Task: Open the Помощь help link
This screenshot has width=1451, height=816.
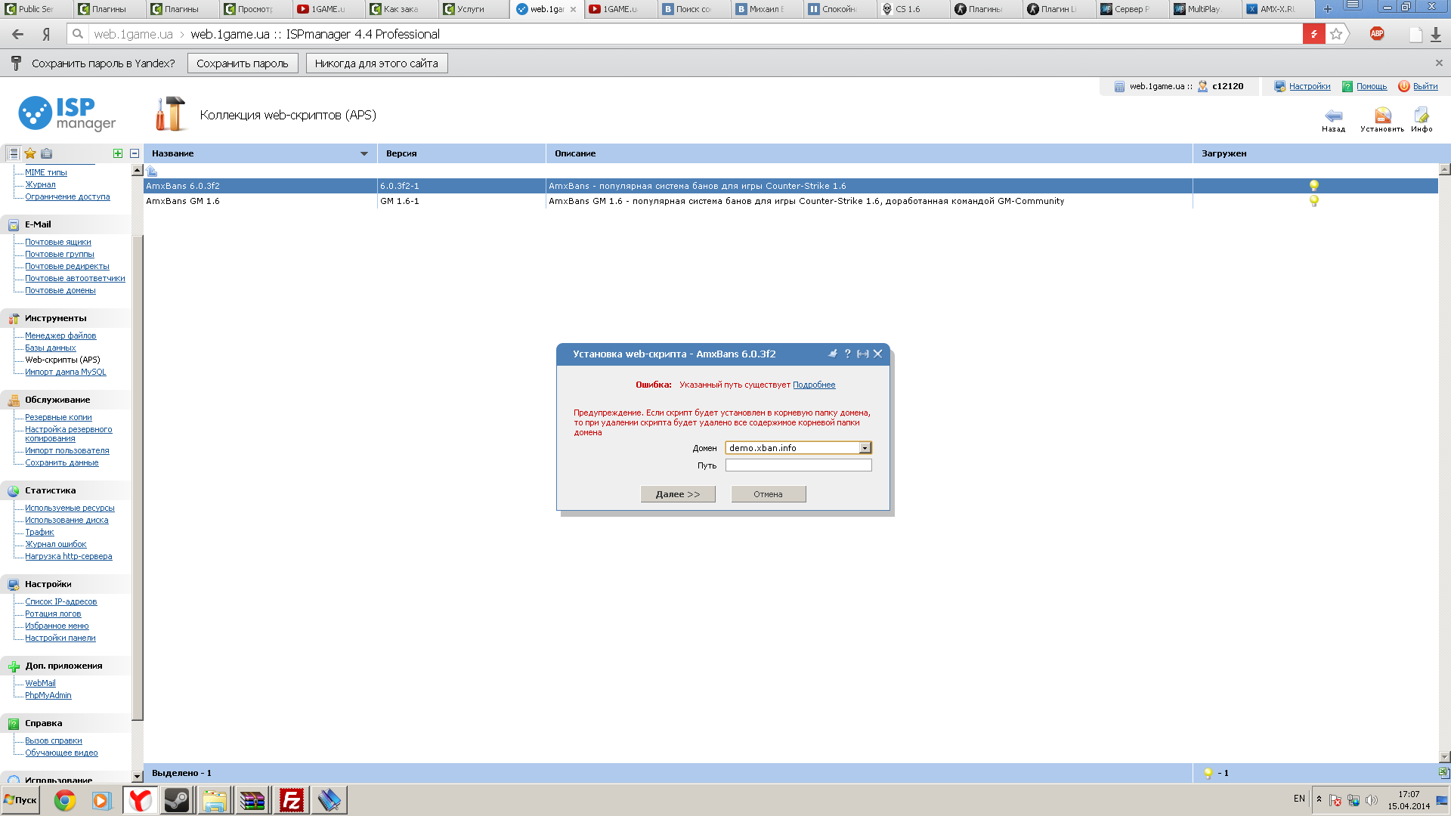Action: [1371, 86]
